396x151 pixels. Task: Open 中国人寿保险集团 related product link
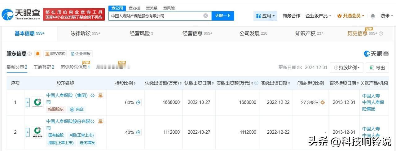point(373,106)
